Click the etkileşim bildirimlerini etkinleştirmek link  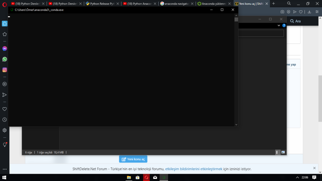[x=194, y=169]
